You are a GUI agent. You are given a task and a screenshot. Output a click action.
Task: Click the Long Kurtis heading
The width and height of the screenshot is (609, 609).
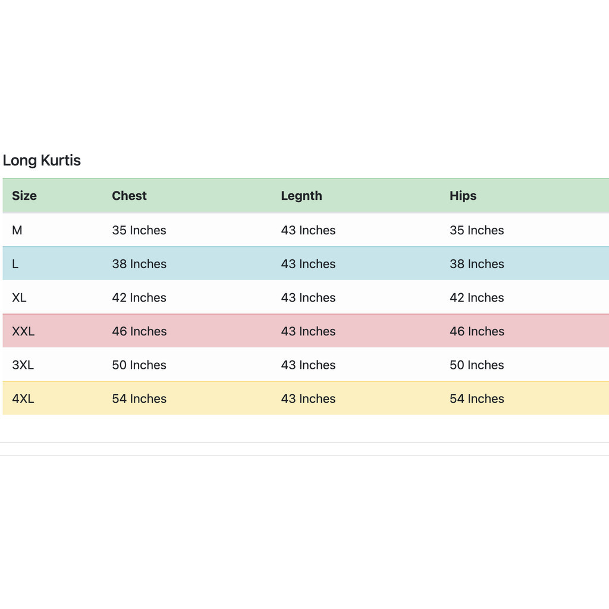(x=42, y=161)
